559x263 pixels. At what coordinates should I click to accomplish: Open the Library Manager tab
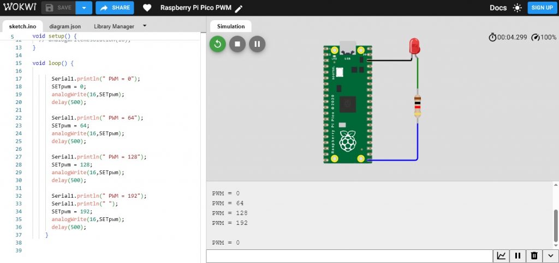[114, 26]
